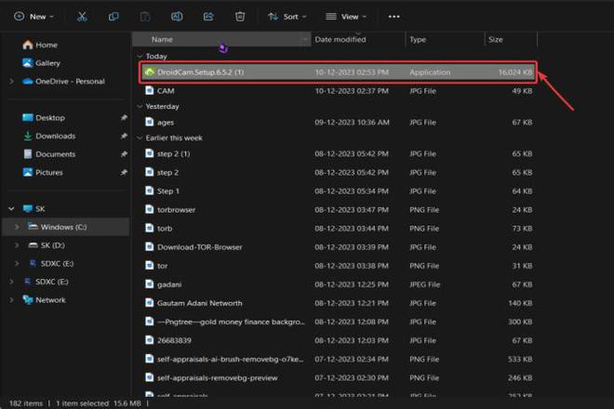Viewport: 614px width, 409px height.
Task: Expand the Network tree node
Action: 11,300
